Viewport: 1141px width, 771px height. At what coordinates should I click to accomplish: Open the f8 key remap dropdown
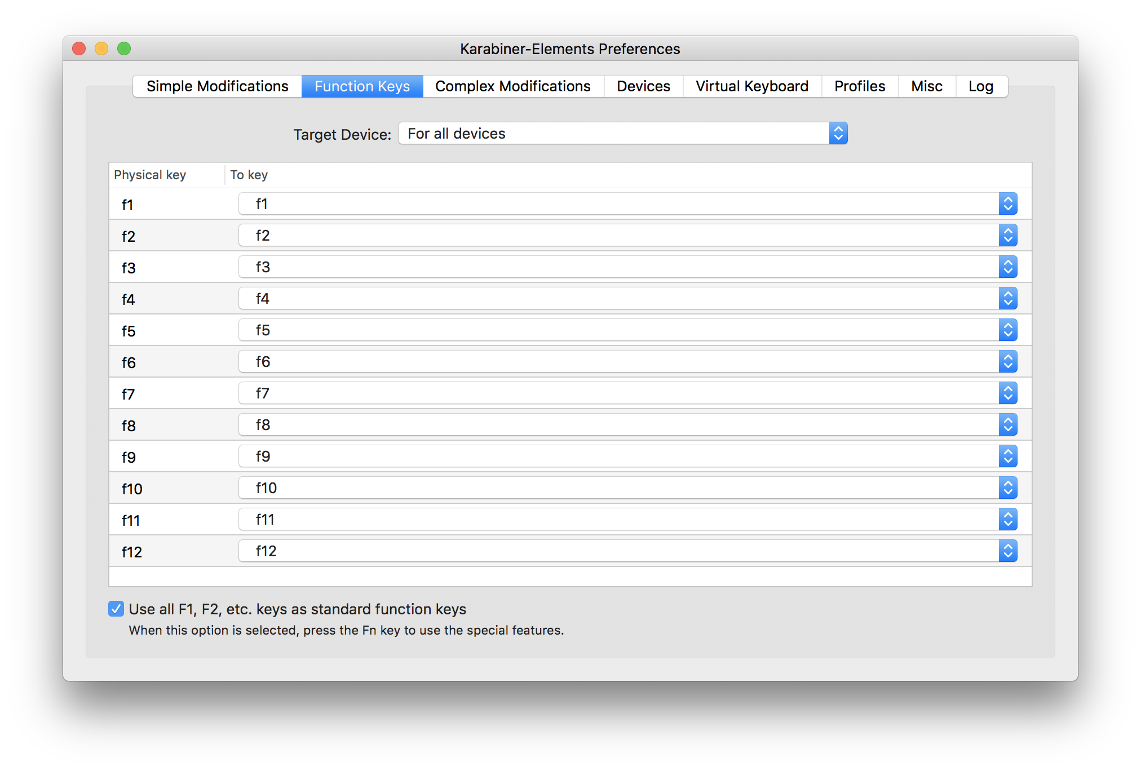coord(1008,424)
